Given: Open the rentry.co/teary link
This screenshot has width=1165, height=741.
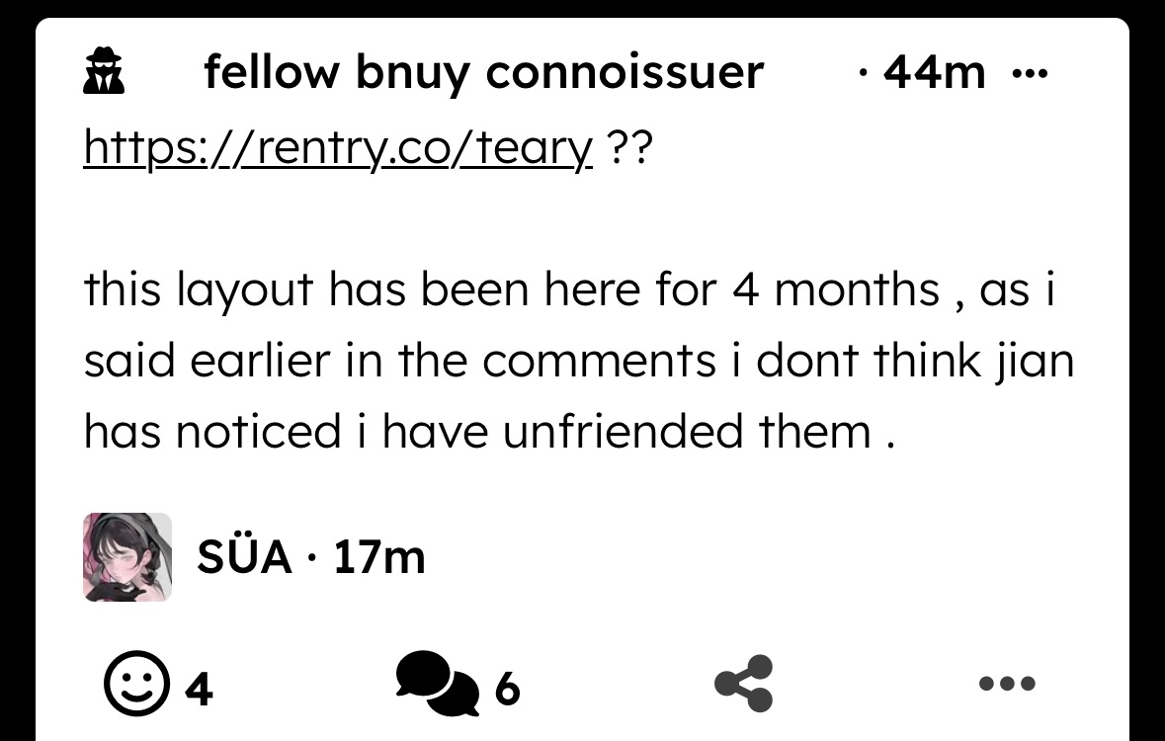Looking at the screenshot, I should click(338, 148).
